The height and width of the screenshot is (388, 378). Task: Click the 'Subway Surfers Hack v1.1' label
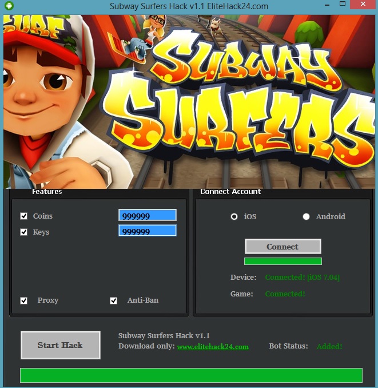[x=164, y=335]
